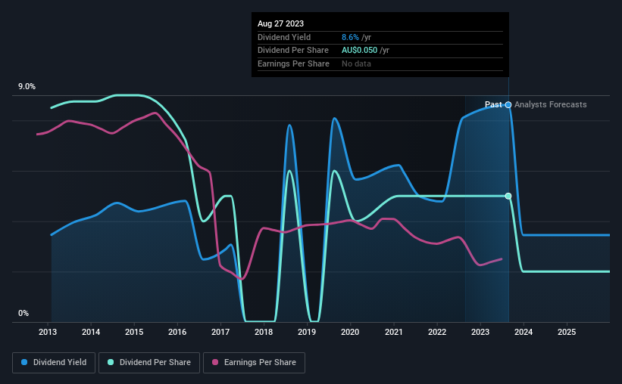
Task: Click the tooltip 'Dividend Yield' row label
Action: click(x=284, y=37)
